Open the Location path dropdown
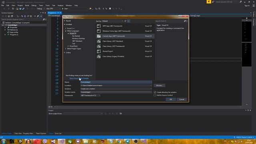 click(x=116, y=86)
